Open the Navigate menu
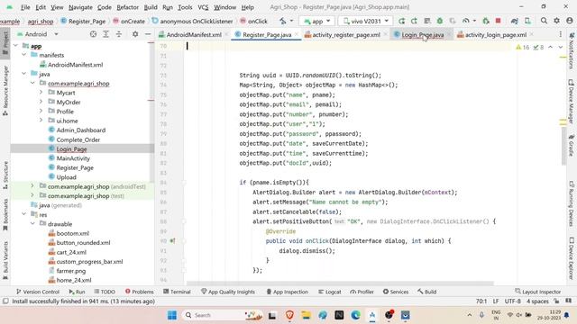 coord(80,7)
